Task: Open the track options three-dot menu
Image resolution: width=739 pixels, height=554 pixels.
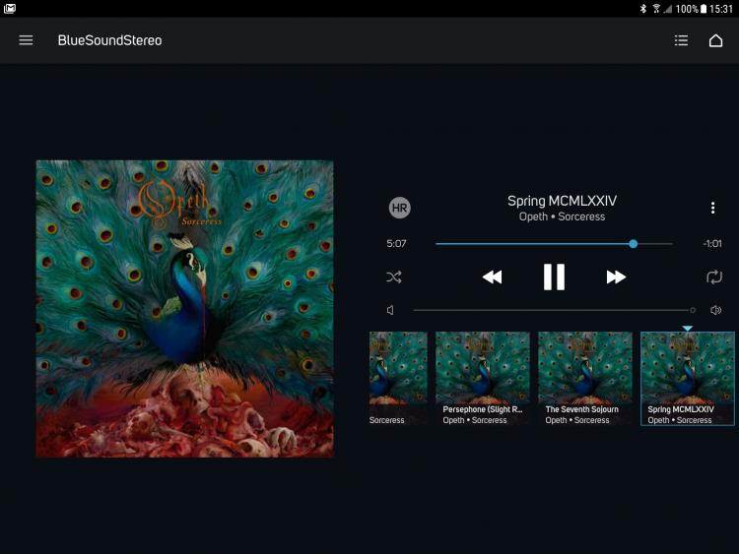Action: click(x=712, y=208)
